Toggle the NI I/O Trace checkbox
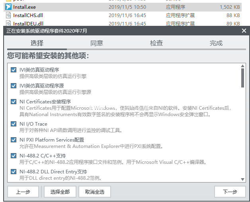This screenshot has width=250, height=202. pos(14,124)
